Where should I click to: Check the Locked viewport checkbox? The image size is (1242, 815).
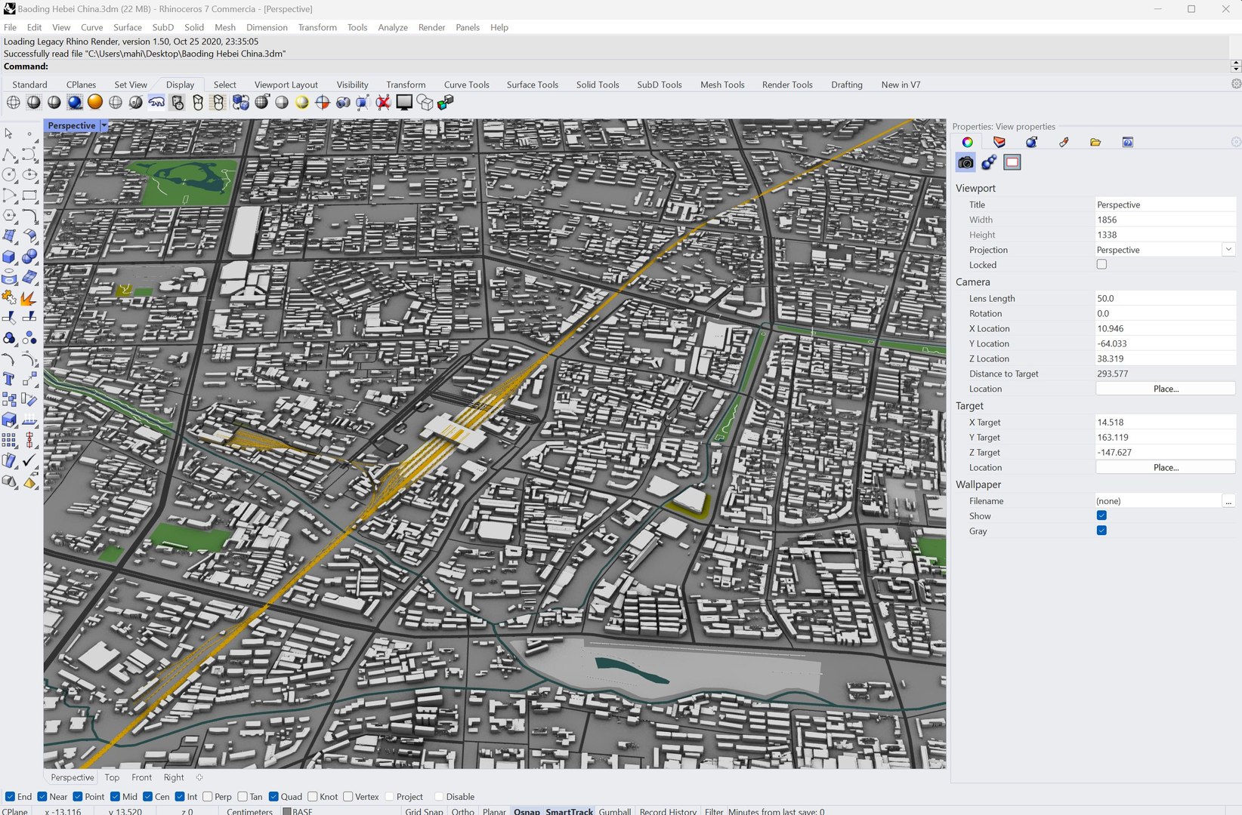pos(1101,265)
